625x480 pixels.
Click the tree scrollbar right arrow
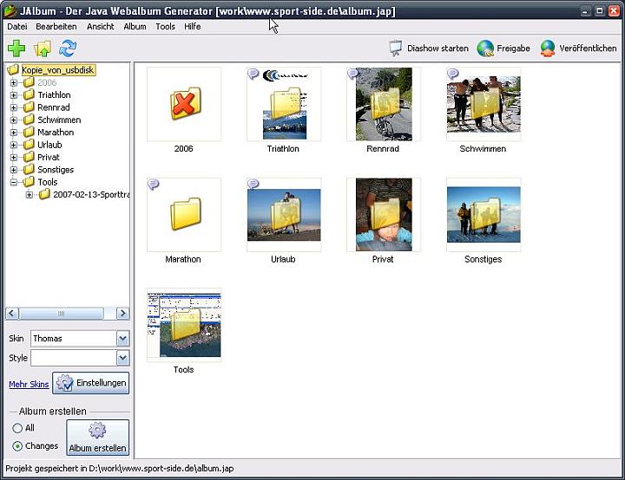tap(122, 314)
